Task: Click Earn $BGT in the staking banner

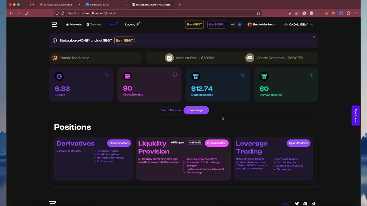Action: [x=124, y=41]
